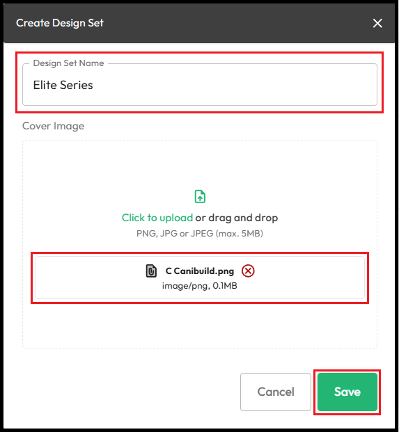This screenshot has width=399, height=432.
Task: Cancel creating the design set
Action: [276, 392]
